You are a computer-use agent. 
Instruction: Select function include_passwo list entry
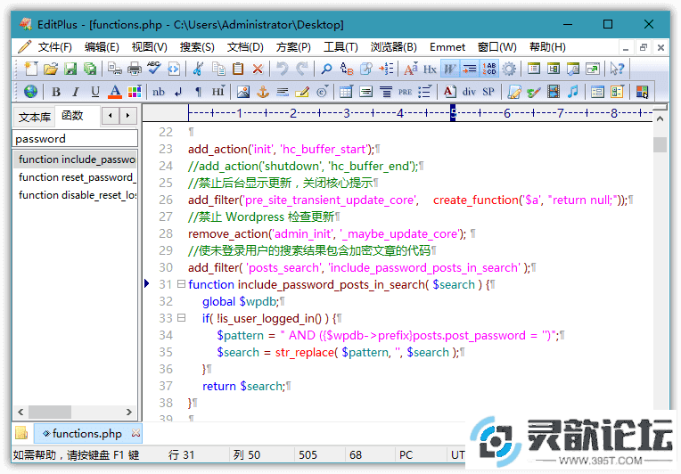75,159
